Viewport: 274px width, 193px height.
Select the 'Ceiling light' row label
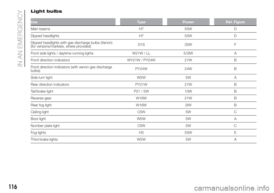tap(40, 112)
